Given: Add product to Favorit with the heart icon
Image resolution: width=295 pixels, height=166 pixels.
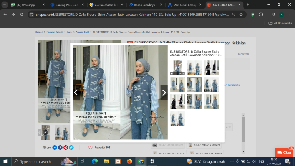Looking at the screenshot, I should [x=91, y=148].
